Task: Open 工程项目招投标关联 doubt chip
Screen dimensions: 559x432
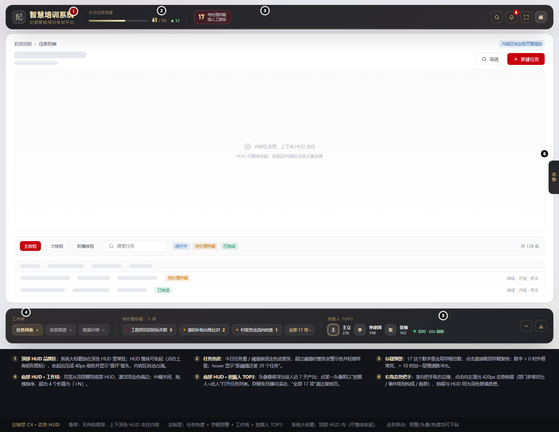Action: tap(150, 330)
